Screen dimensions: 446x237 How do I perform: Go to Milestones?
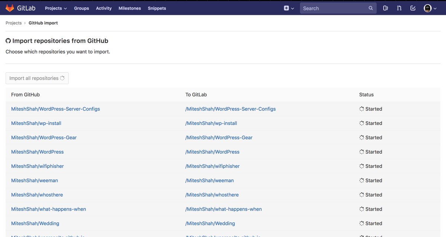(x=130, y=8)
